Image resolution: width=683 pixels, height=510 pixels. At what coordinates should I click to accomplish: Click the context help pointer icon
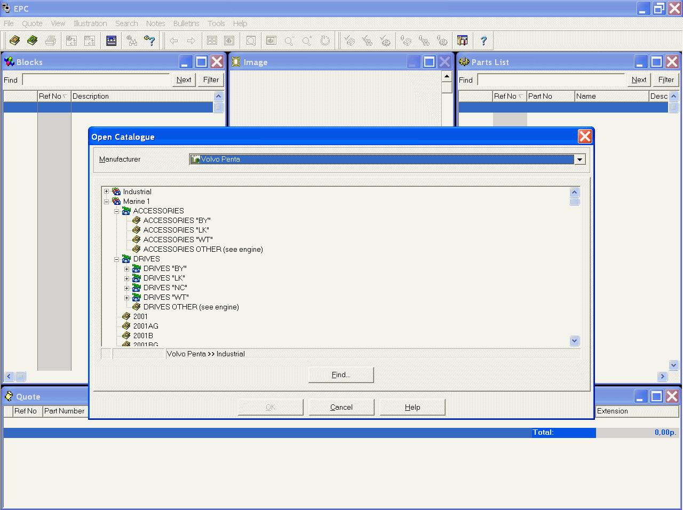click(149, 41)
